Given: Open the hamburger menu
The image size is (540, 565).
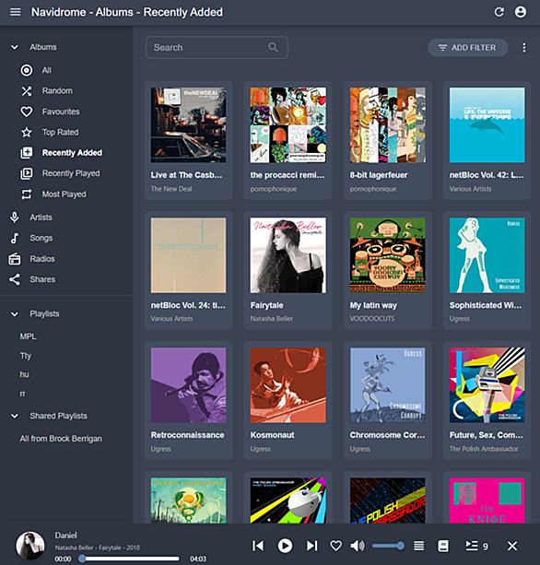Looking at the screenshot, I should (15, 12).
